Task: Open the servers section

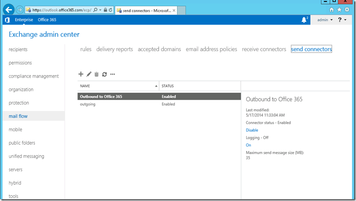Action: [15, 170]
